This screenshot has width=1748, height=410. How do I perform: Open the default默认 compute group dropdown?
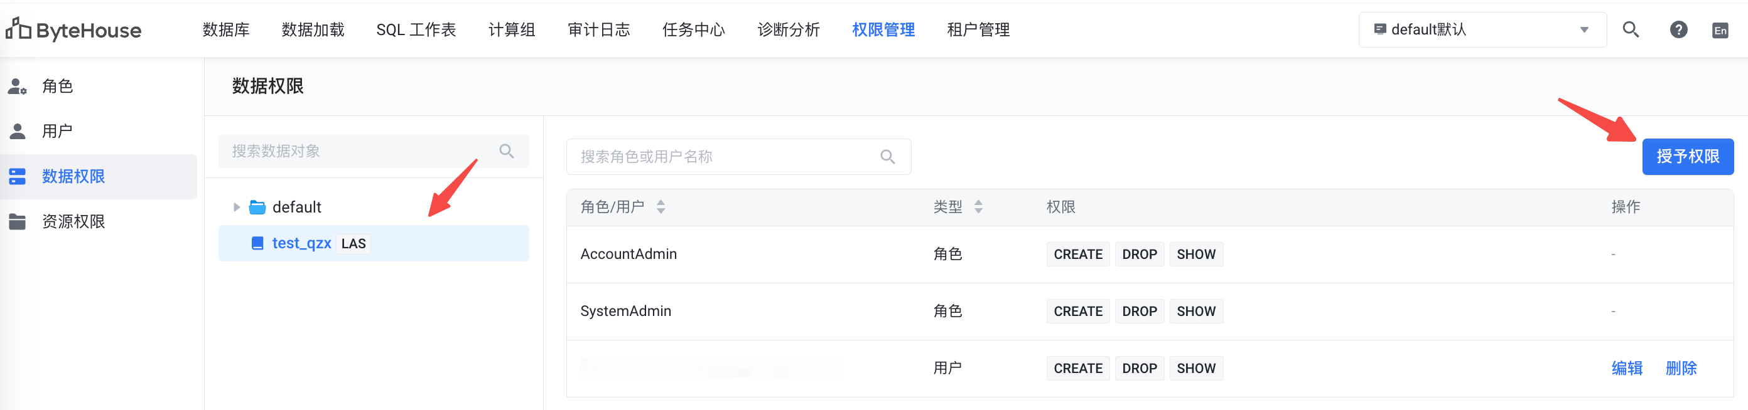(1482, 29)
